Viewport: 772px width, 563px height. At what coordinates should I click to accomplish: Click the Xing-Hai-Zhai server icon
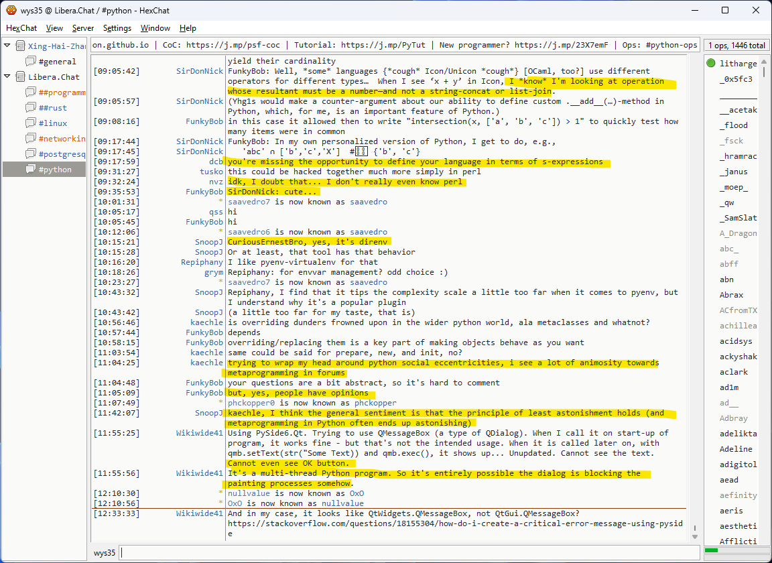click(x=20, y=46)
